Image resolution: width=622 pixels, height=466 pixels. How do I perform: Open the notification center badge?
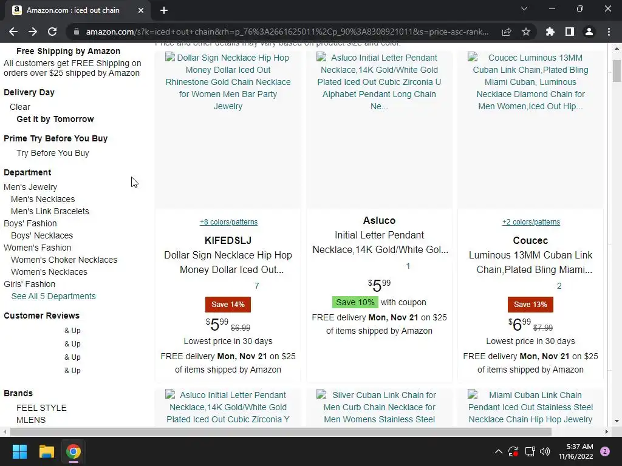tap(605, 451)
